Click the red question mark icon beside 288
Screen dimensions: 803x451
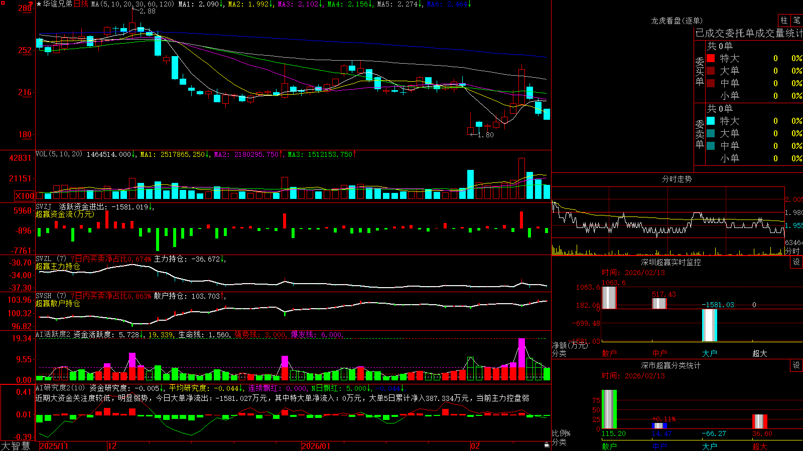(31, 4)
